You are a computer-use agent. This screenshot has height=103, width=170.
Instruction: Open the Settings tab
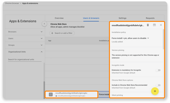[123, 18]
